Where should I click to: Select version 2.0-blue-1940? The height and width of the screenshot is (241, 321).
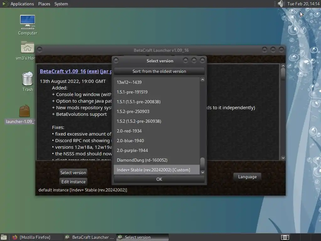[157, 141]
